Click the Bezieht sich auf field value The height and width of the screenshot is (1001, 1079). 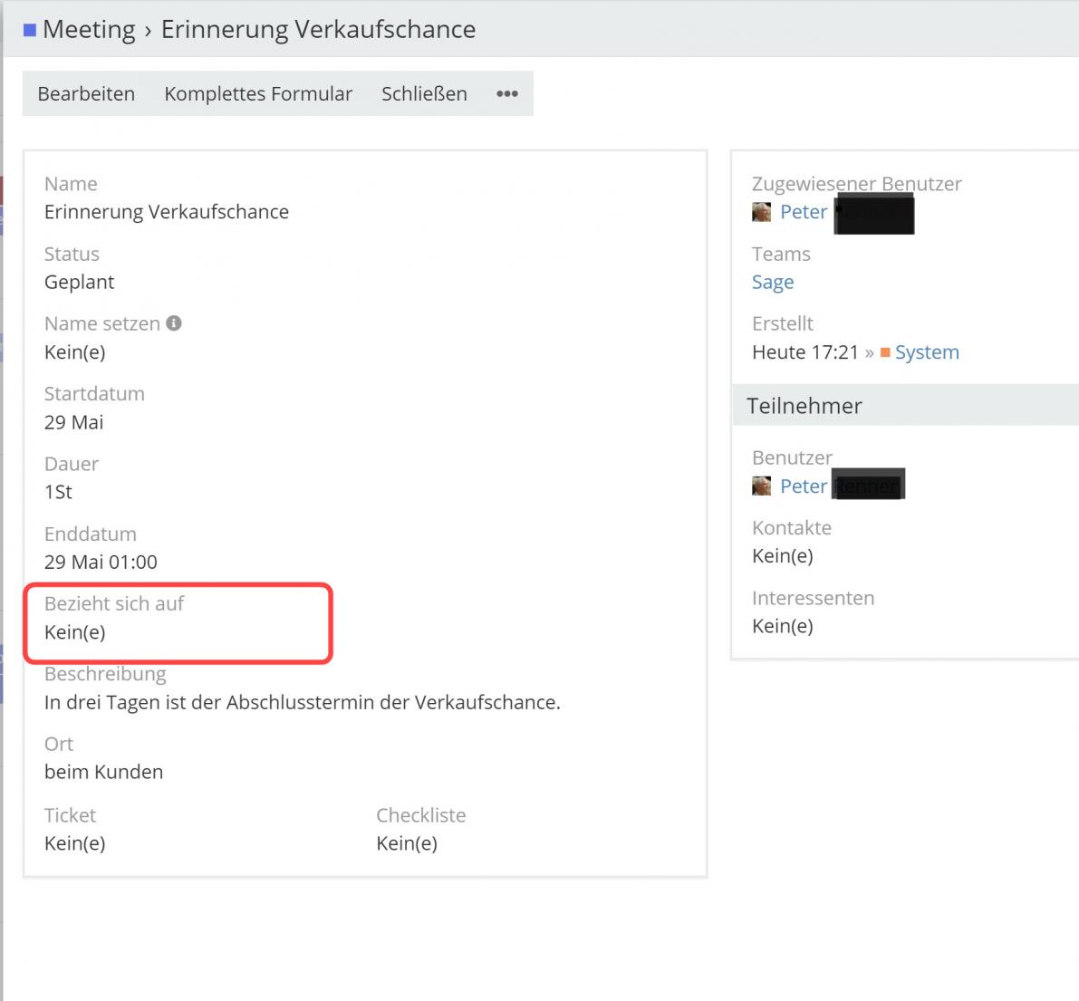click(75, 632)
